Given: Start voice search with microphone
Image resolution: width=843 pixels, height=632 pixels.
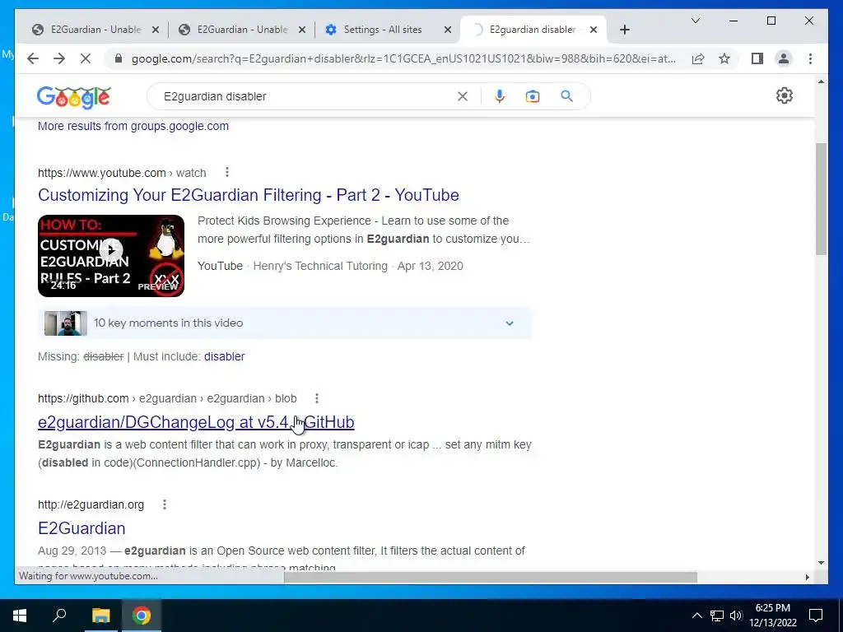Looking at the screenshot, I should coord(500,96).
